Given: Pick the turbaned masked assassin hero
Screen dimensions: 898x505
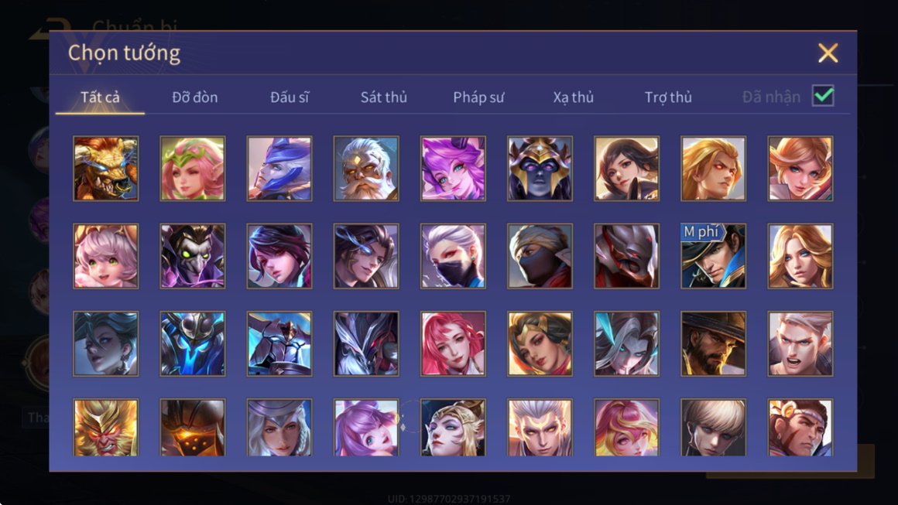Looking at the screenshot, I should [540, 256].
